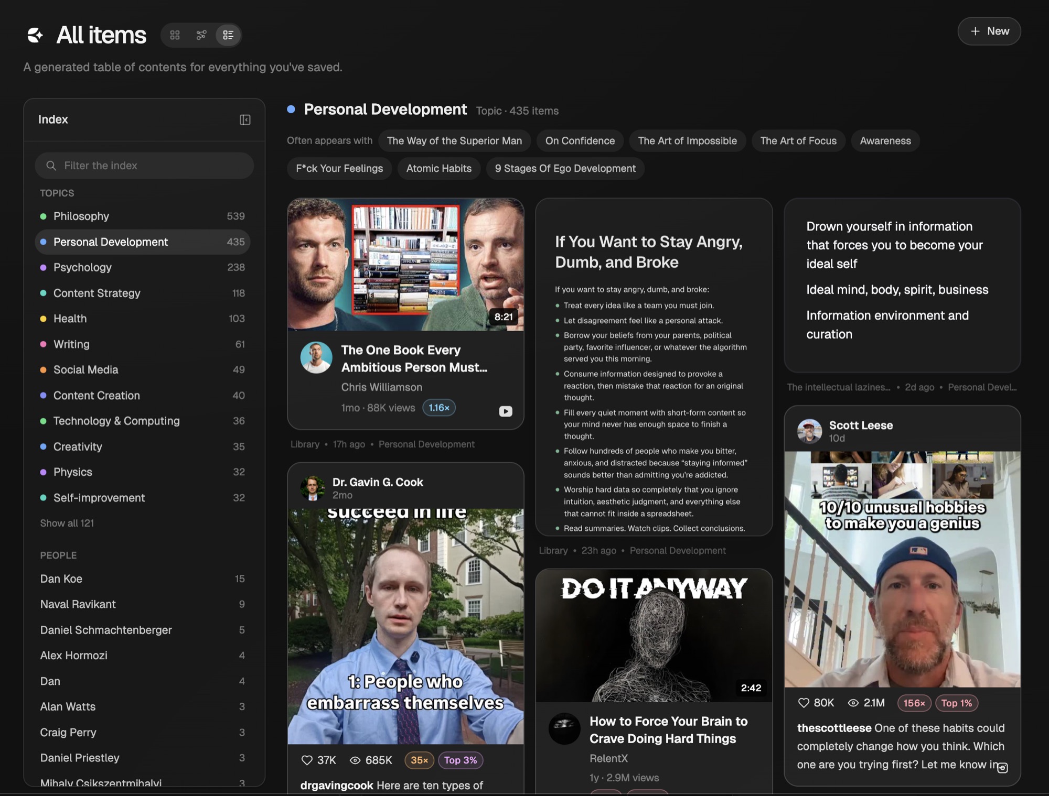Open Dan Koe in People list
Screen dimensions: 1049x796
(x=143, y=579)
